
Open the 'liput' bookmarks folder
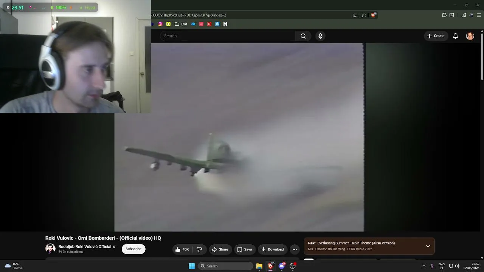click(181, 24)
